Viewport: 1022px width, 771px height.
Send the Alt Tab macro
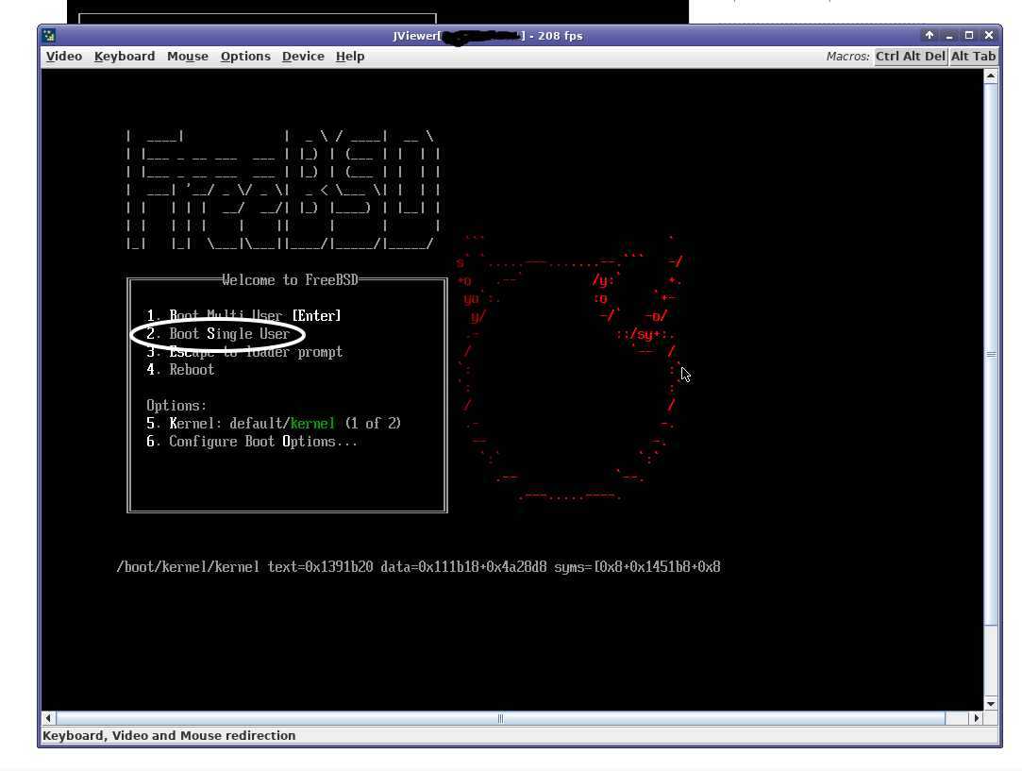tap(973, 56)
